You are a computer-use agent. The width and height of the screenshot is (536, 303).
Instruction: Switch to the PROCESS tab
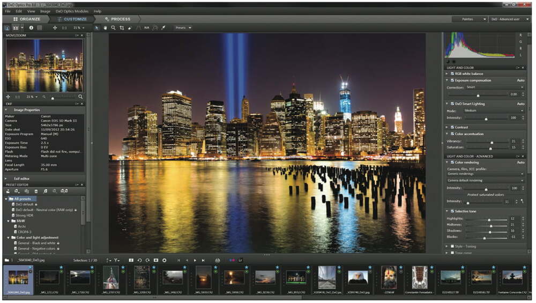[x=118, y=19]
